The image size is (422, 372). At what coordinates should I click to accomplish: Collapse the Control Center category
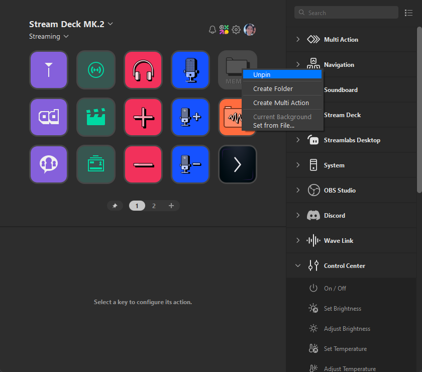click(298, 265)
